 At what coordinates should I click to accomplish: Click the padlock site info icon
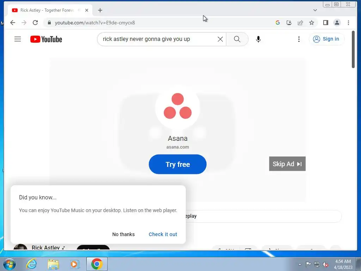pyautogui.click(x=49, y=23)
